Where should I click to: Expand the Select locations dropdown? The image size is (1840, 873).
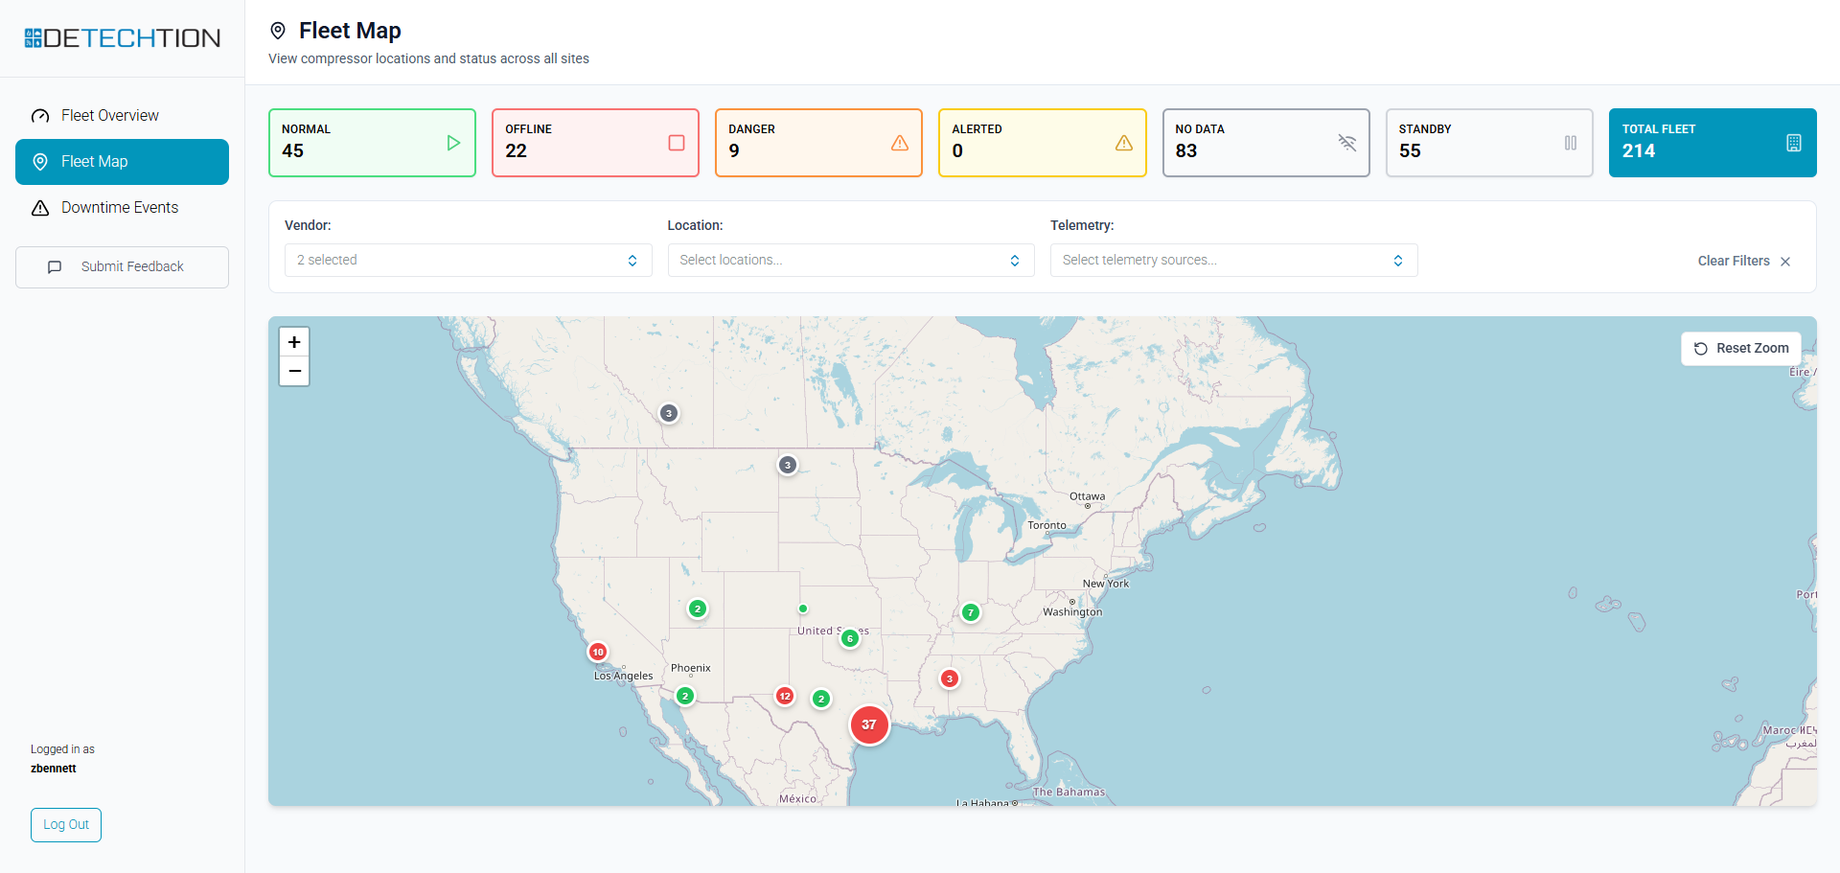click(850, 261)
